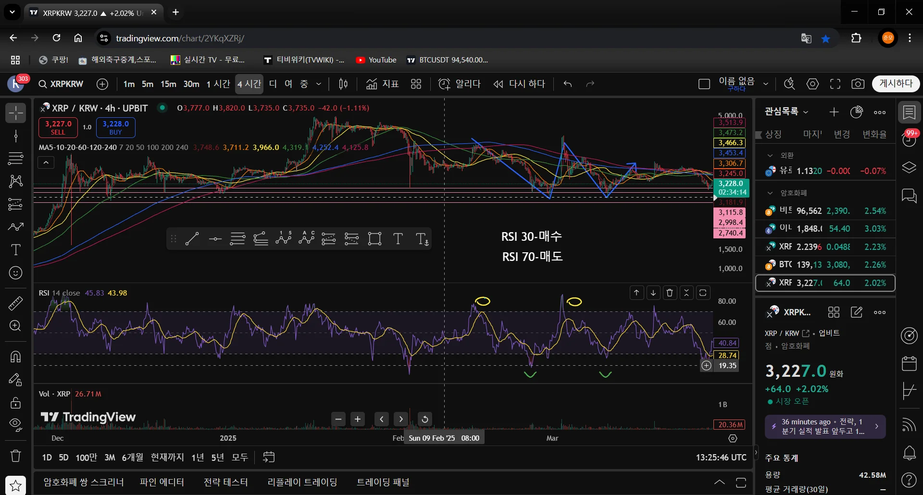Select the ruler measure tool
The width and height of the screenshot is (923, 495).
[16, 303]
